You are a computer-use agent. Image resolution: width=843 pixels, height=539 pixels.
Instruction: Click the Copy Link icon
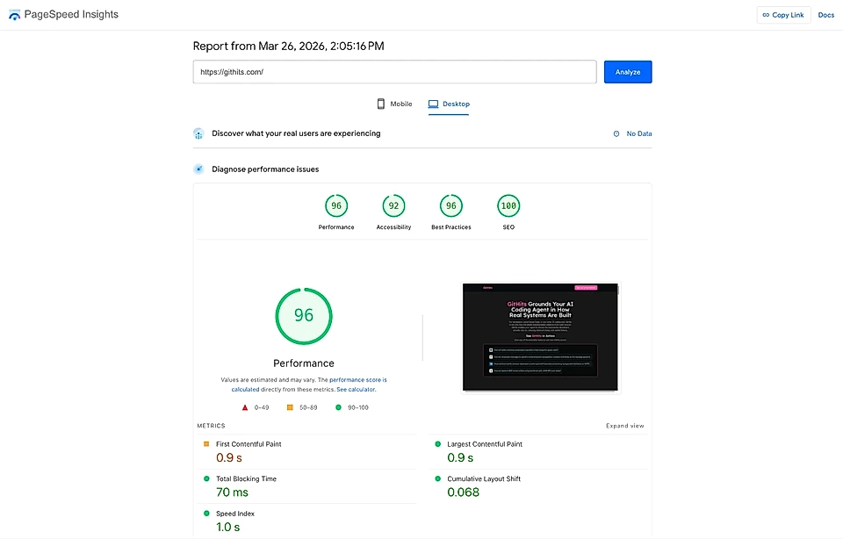pos(767,14)
